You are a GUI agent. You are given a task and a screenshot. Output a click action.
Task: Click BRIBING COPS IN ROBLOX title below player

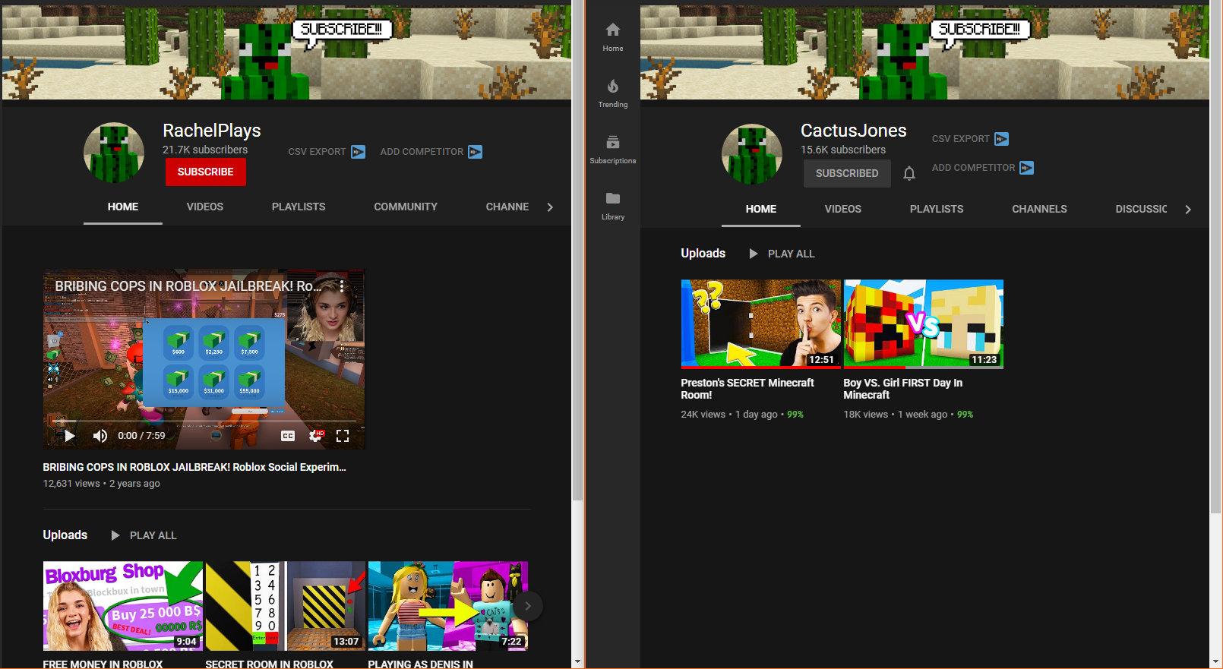194,467
